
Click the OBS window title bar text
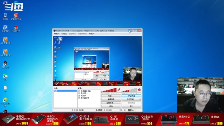pyautogui.click(x=85, y=31)
